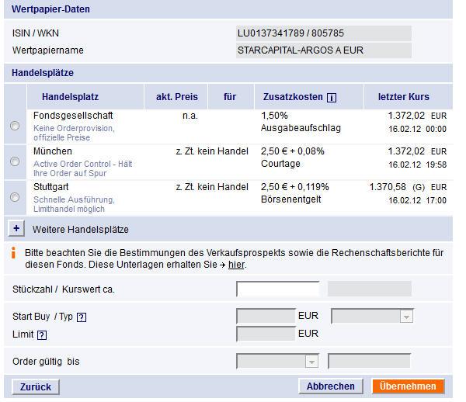The height and width of the screenshot is (402, 466).
Task: Click the Zusatzkosten info icon
Action: pos(332,98)
